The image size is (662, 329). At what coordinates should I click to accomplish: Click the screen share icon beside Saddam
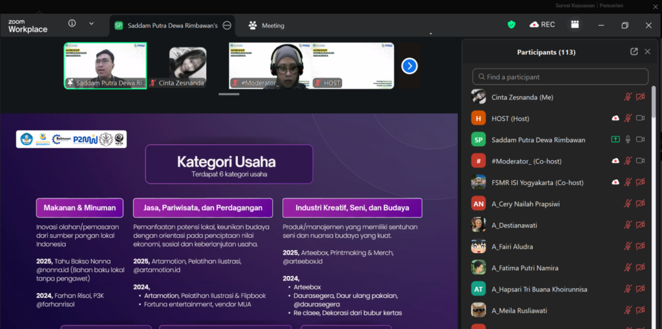point(615,140)
